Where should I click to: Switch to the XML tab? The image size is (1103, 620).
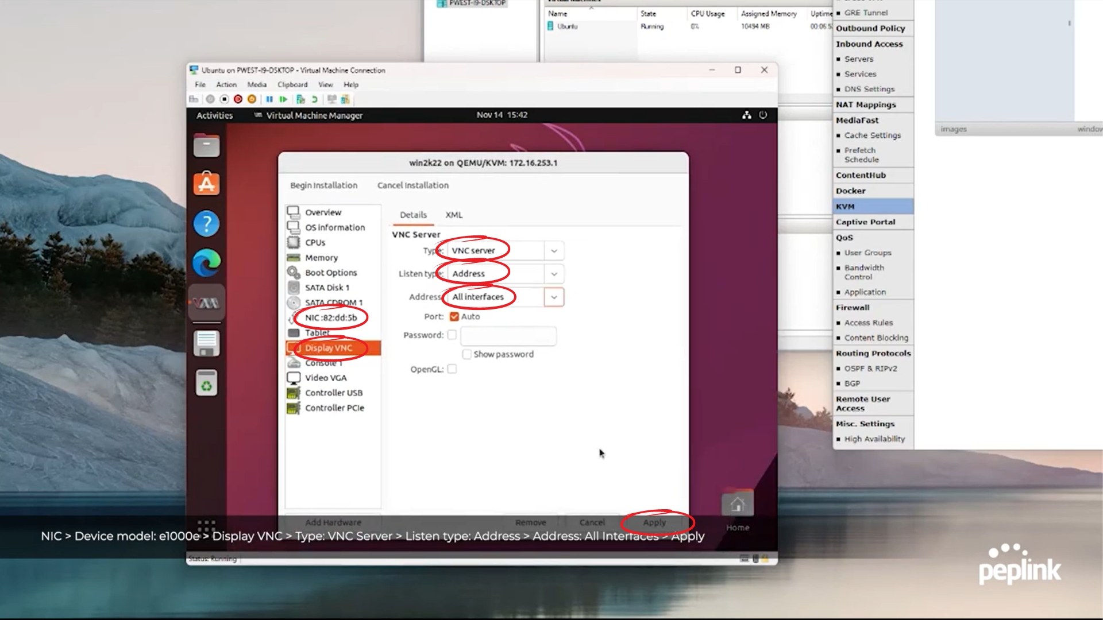click(x=454, y=215)
